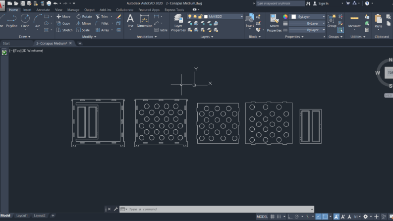The image size is (393, 221).
Task: Activate the Stretch tool
Action: 64,30
